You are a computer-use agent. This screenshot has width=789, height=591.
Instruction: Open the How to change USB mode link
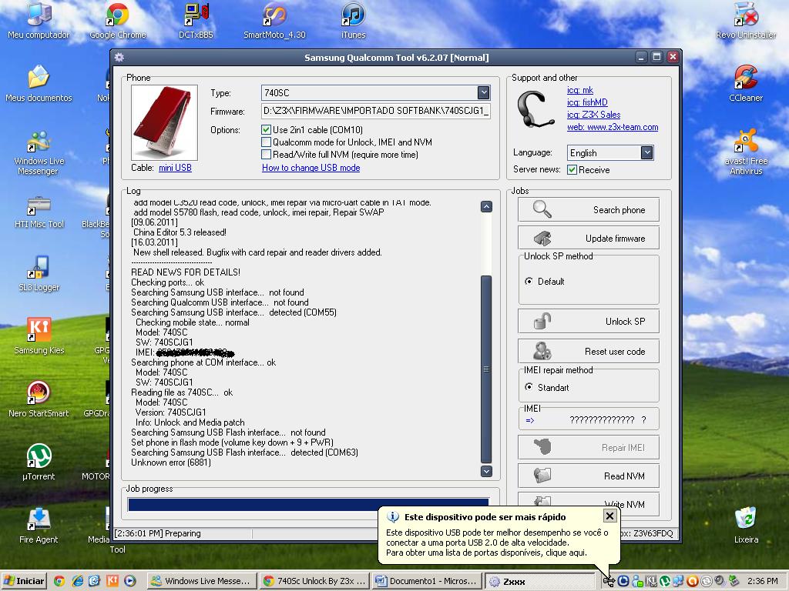tap(311, 168)
